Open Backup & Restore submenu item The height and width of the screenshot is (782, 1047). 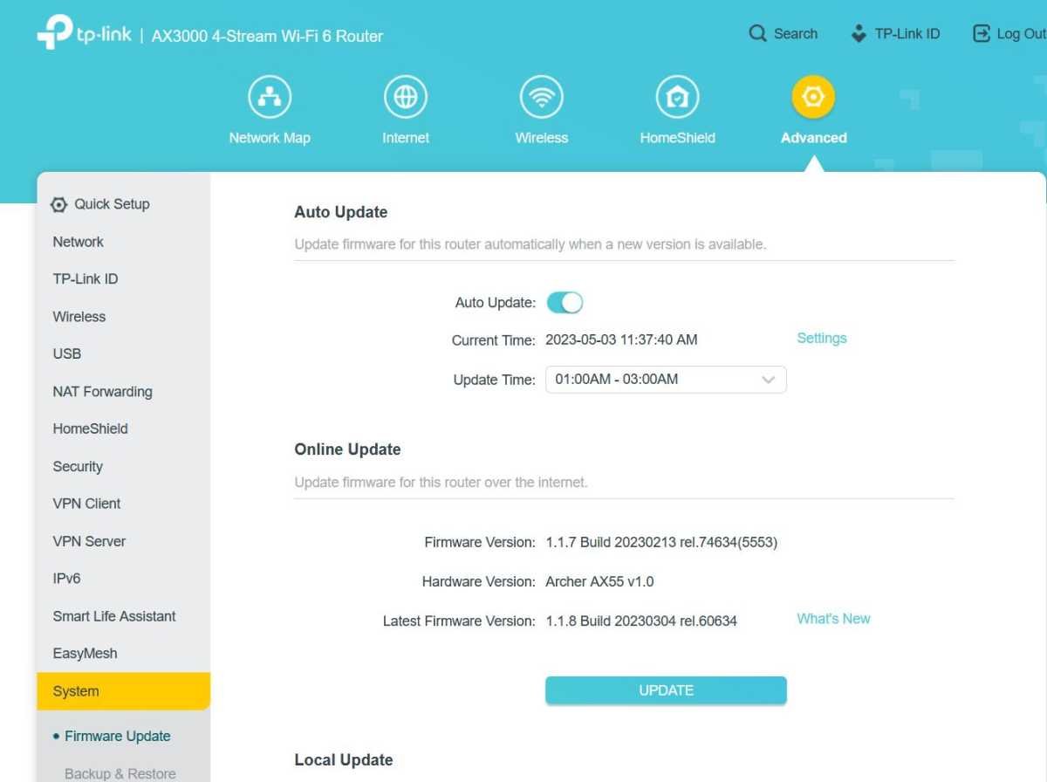click(120, 773)
